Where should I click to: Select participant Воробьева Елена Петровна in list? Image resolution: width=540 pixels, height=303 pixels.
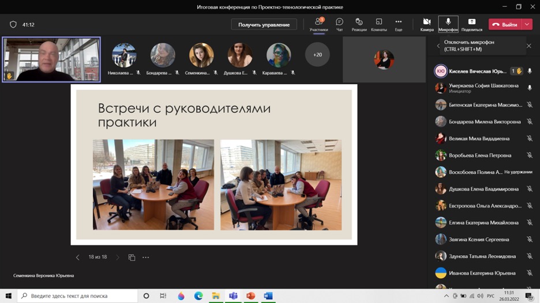pyautogui.click(x=480, y=156)
